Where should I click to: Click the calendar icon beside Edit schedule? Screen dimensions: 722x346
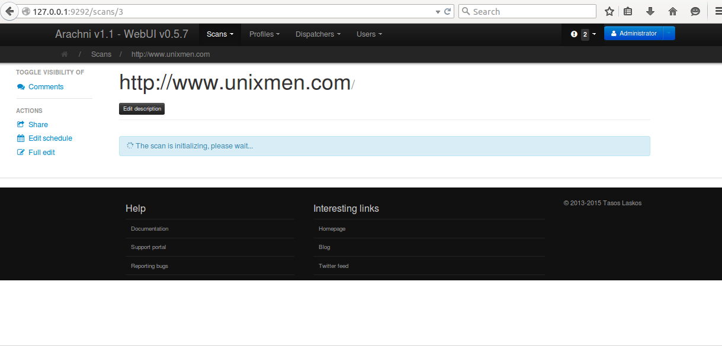click(x=21, y=138)
